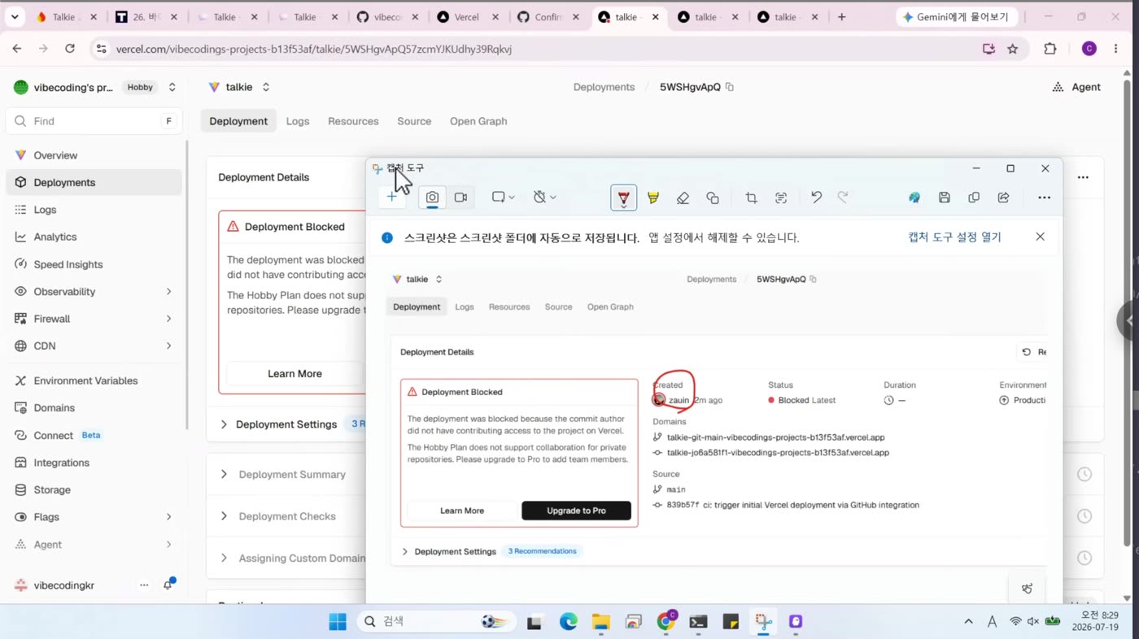Open Microsoft Edge from the taskbar
The height and width of the screenshot is (639, 1139).
pyautogui.click(x=568, y=622)
